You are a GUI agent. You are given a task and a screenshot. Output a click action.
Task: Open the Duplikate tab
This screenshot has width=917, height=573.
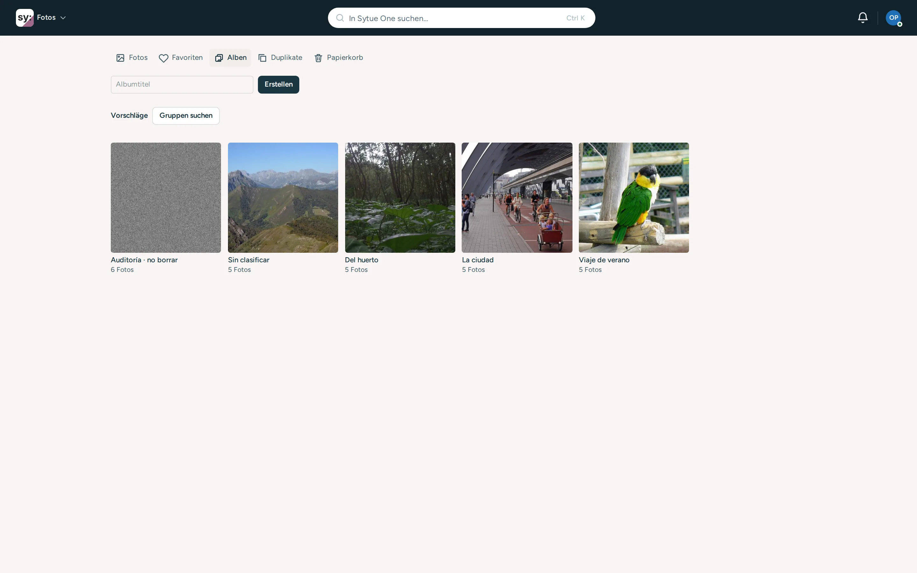(x=281, y=58)
